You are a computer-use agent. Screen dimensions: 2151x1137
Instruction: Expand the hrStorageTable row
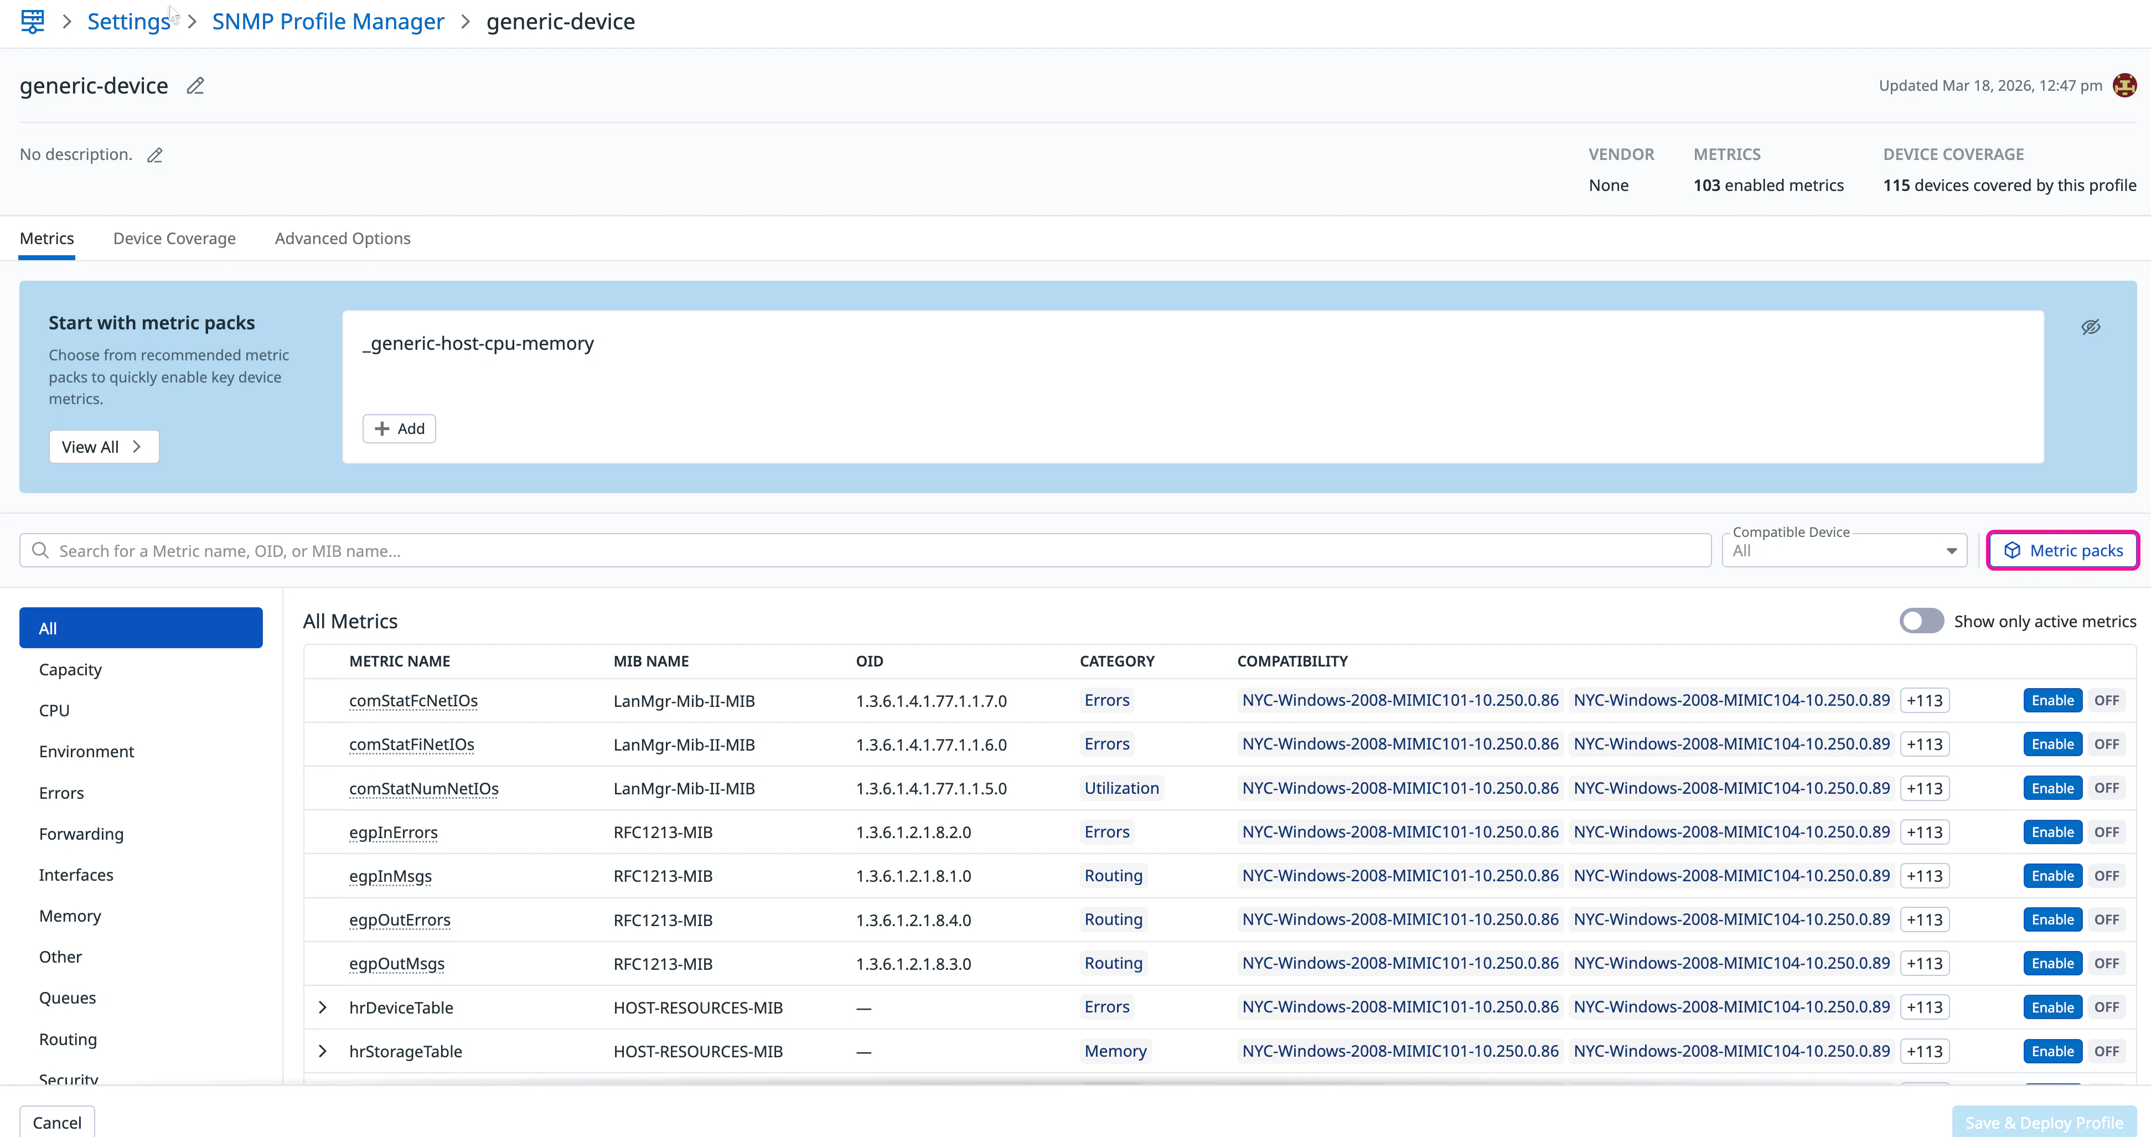[322, 1051]
